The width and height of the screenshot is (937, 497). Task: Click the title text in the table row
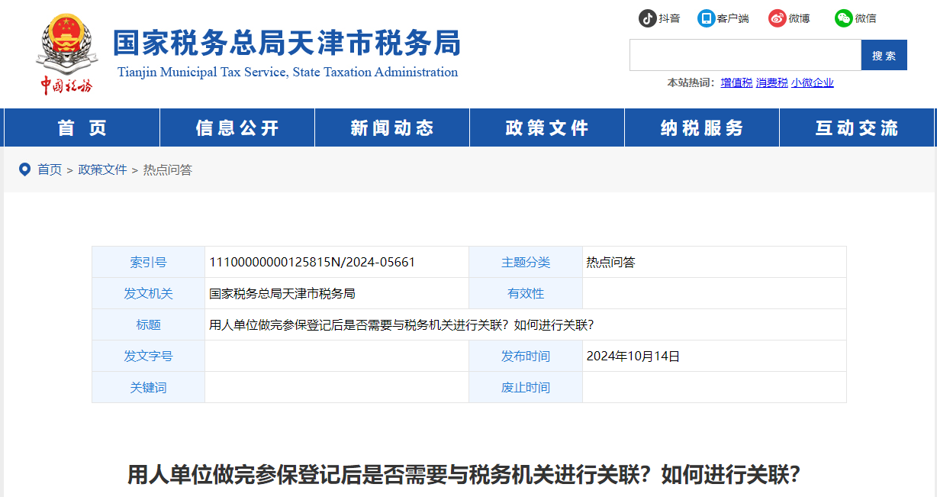pyautogui.click(x=401, y=324)
